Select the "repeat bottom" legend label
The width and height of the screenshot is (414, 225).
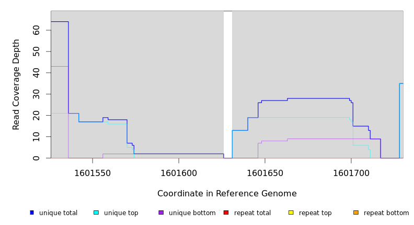pos(386,213)
